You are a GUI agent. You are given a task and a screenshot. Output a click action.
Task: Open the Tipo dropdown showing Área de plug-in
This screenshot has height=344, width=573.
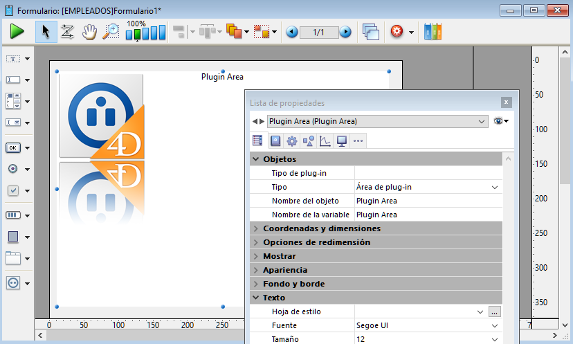494,187
